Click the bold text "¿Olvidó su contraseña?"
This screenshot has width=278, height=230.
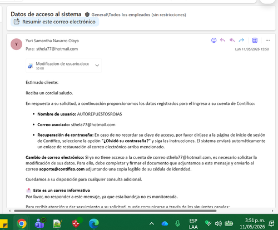pyautogui.click(x=126, y=141)
